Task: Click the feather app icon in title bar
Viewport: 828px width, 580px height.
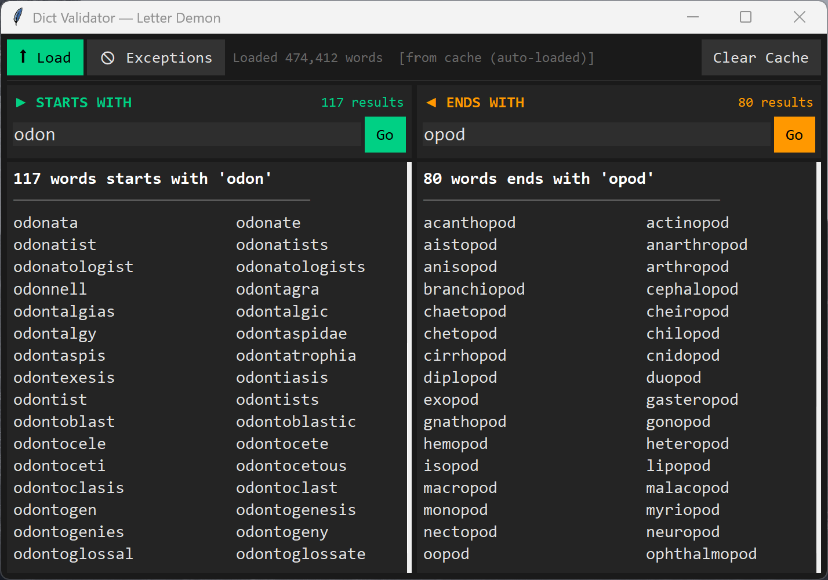Action: pos(18,17)
